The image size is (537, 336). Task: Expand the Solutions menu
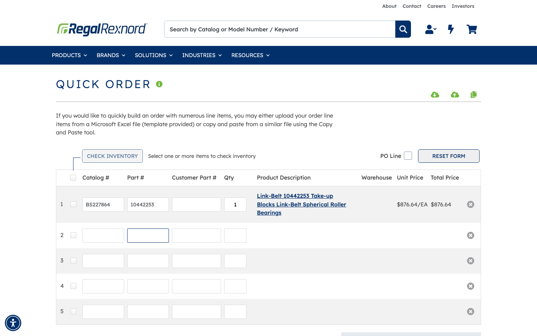tap(154, 55)
